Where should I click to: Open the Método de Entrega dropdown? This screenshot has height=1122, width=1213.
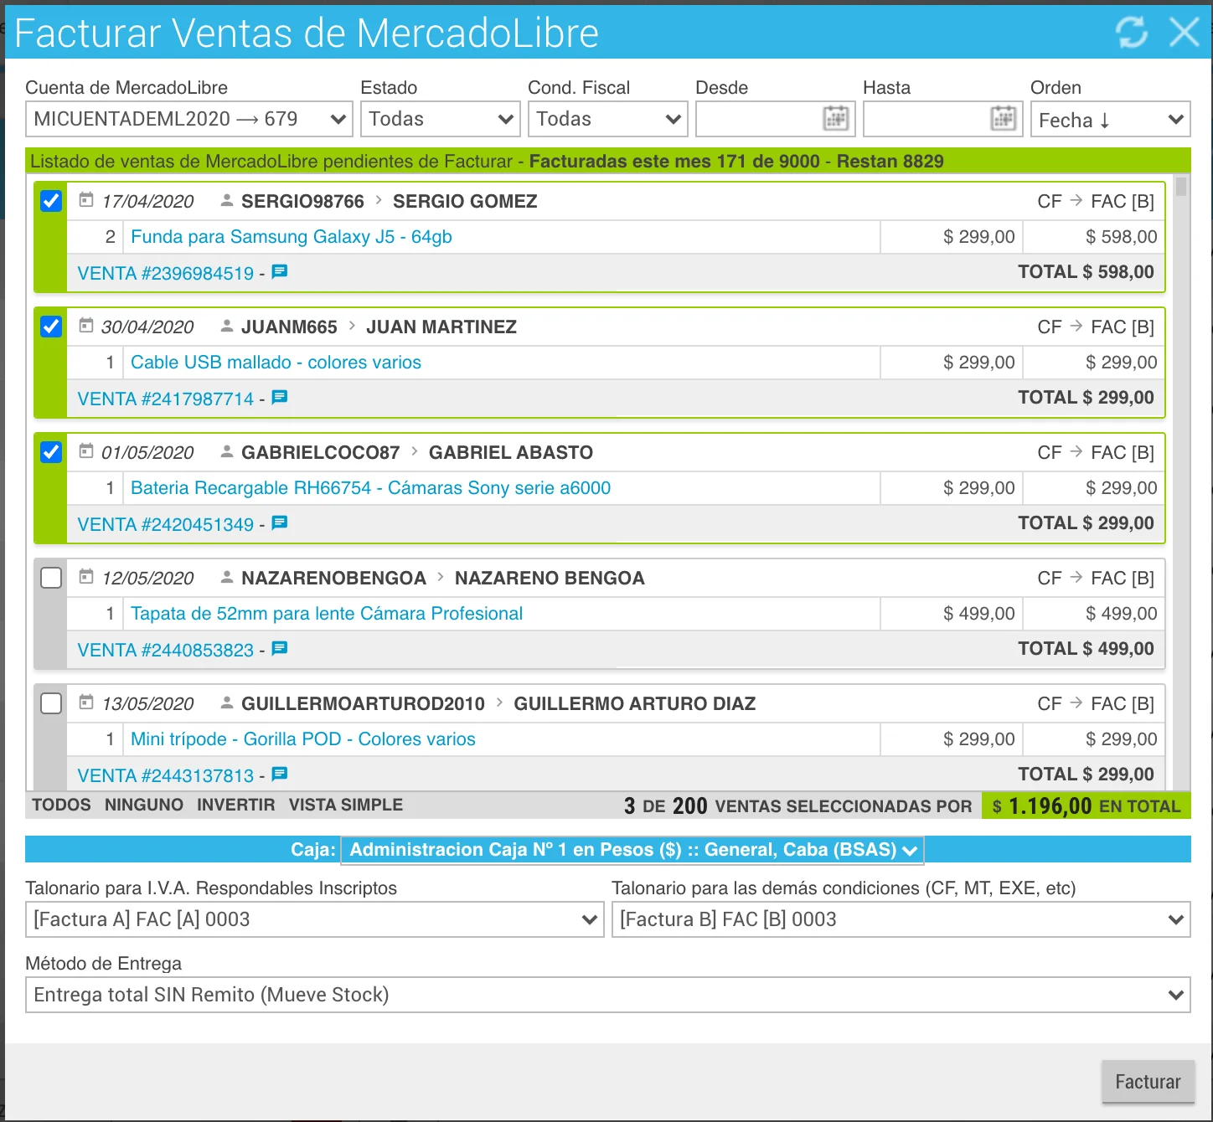(607, 995)
